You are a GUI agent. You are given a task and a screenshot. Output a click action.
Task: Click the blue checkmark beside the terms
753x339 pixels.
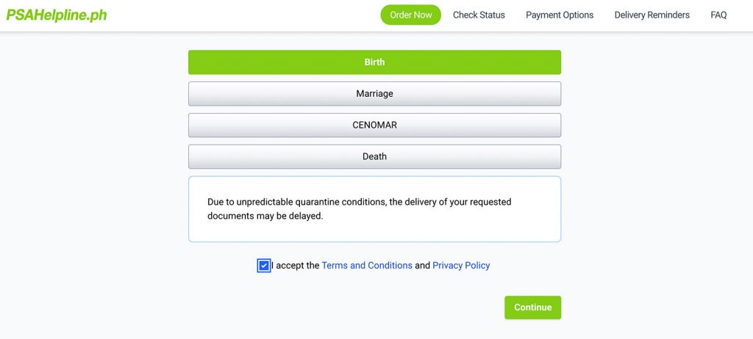click(264, 266)
